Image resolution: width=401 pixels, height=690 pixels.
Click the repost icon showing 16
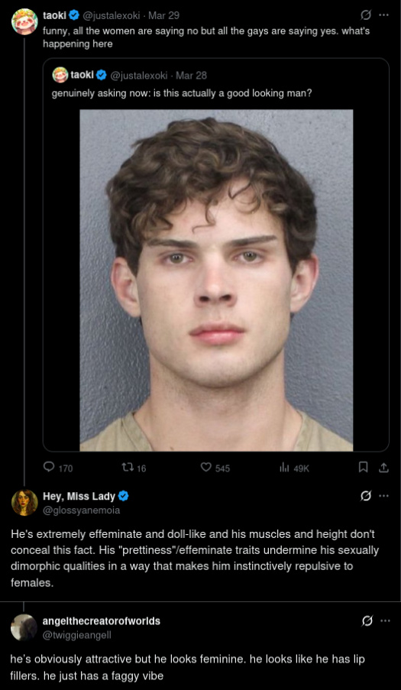127,468
